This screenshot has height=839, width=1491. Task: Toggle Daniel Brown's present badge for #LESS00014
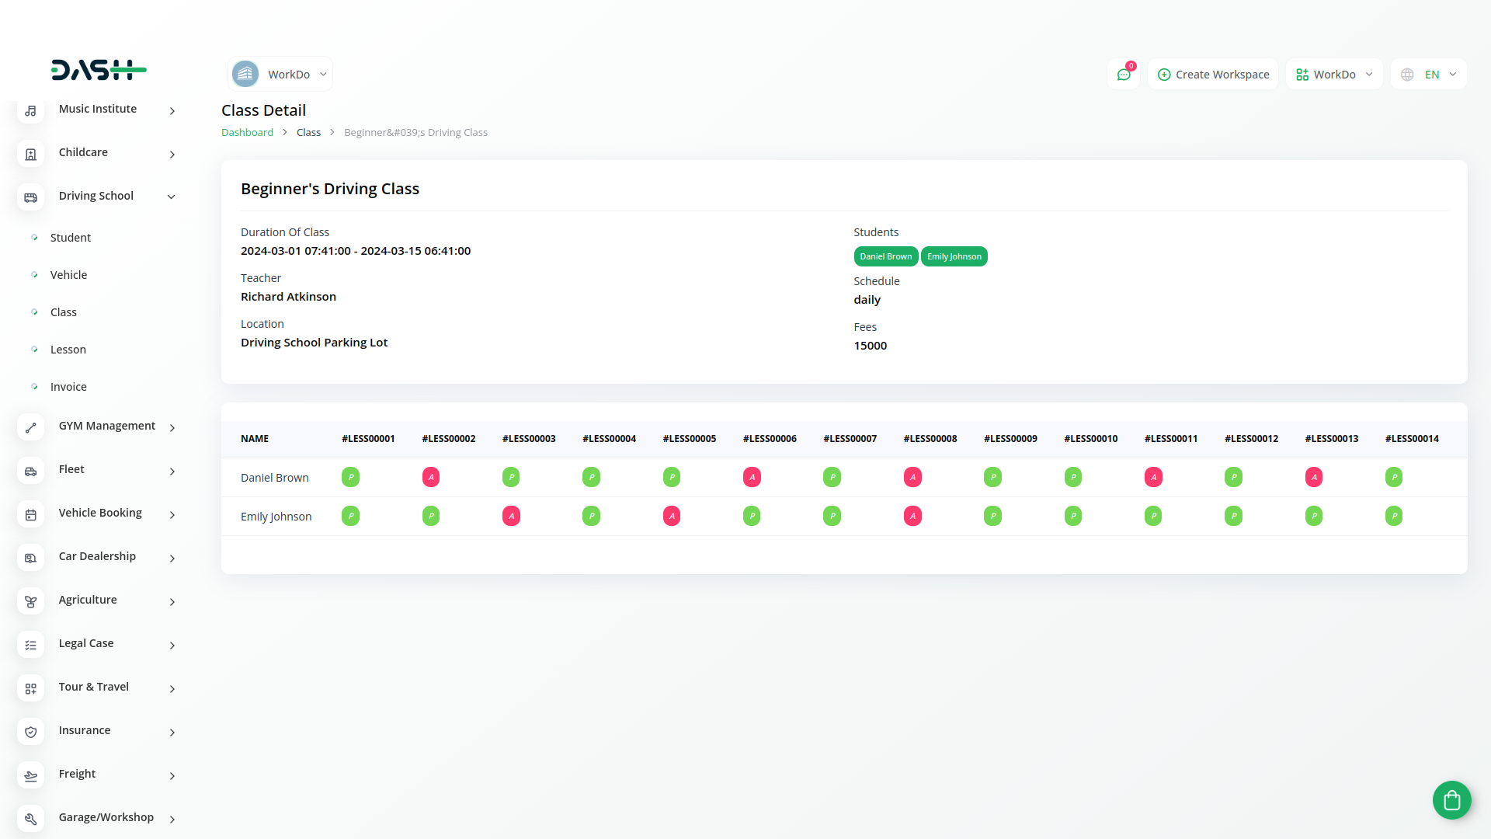1394,477
